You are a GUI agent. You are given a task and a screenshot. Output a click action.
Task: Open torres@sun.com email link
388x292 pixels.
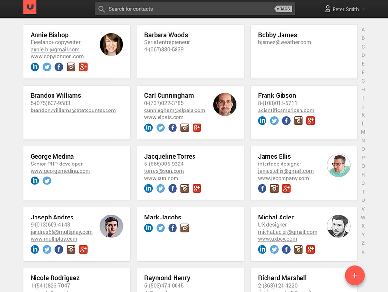tap(164, 171)
